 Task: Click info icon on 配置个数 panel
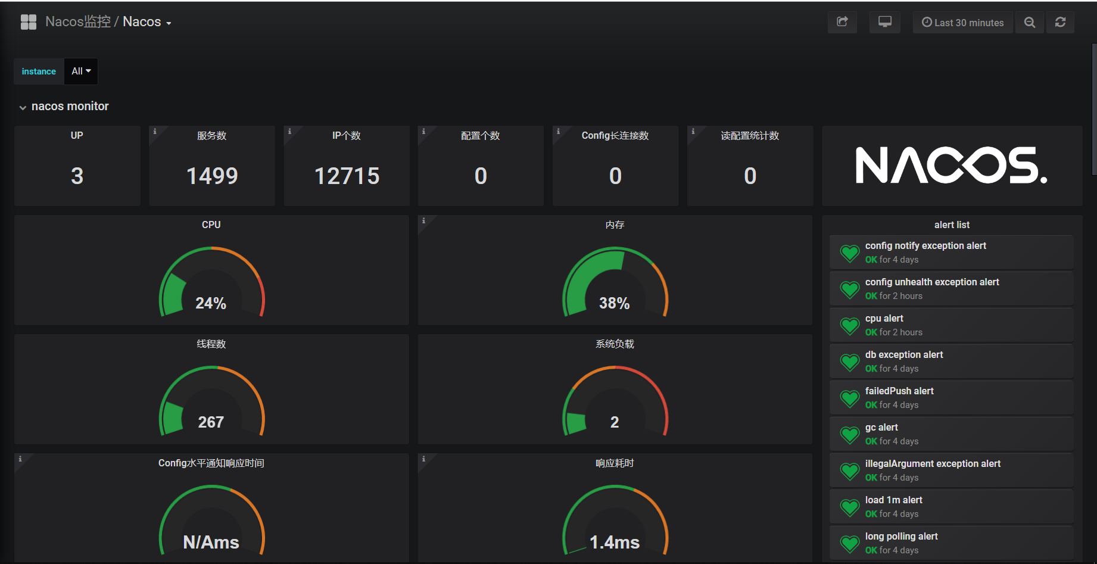[x=423, y=131]
